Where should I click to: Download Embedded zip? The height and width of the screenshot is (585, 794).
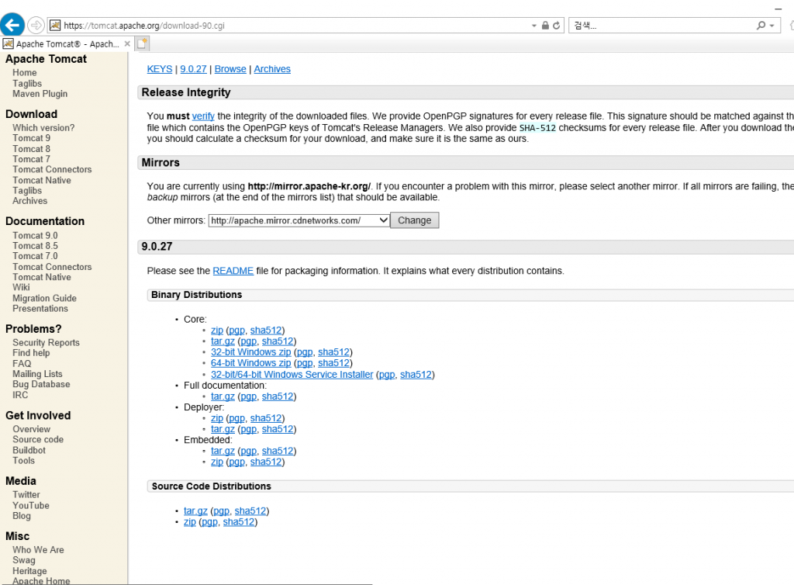[x=217, y=462]
